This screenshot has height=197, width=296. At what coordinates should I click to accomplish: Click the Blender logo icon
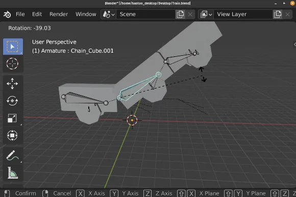pos(7,14)
